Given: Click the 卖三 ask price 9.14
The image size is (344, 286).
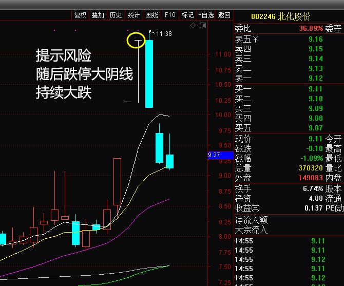Looking at the screenshot, I should (x=316, y=59).
